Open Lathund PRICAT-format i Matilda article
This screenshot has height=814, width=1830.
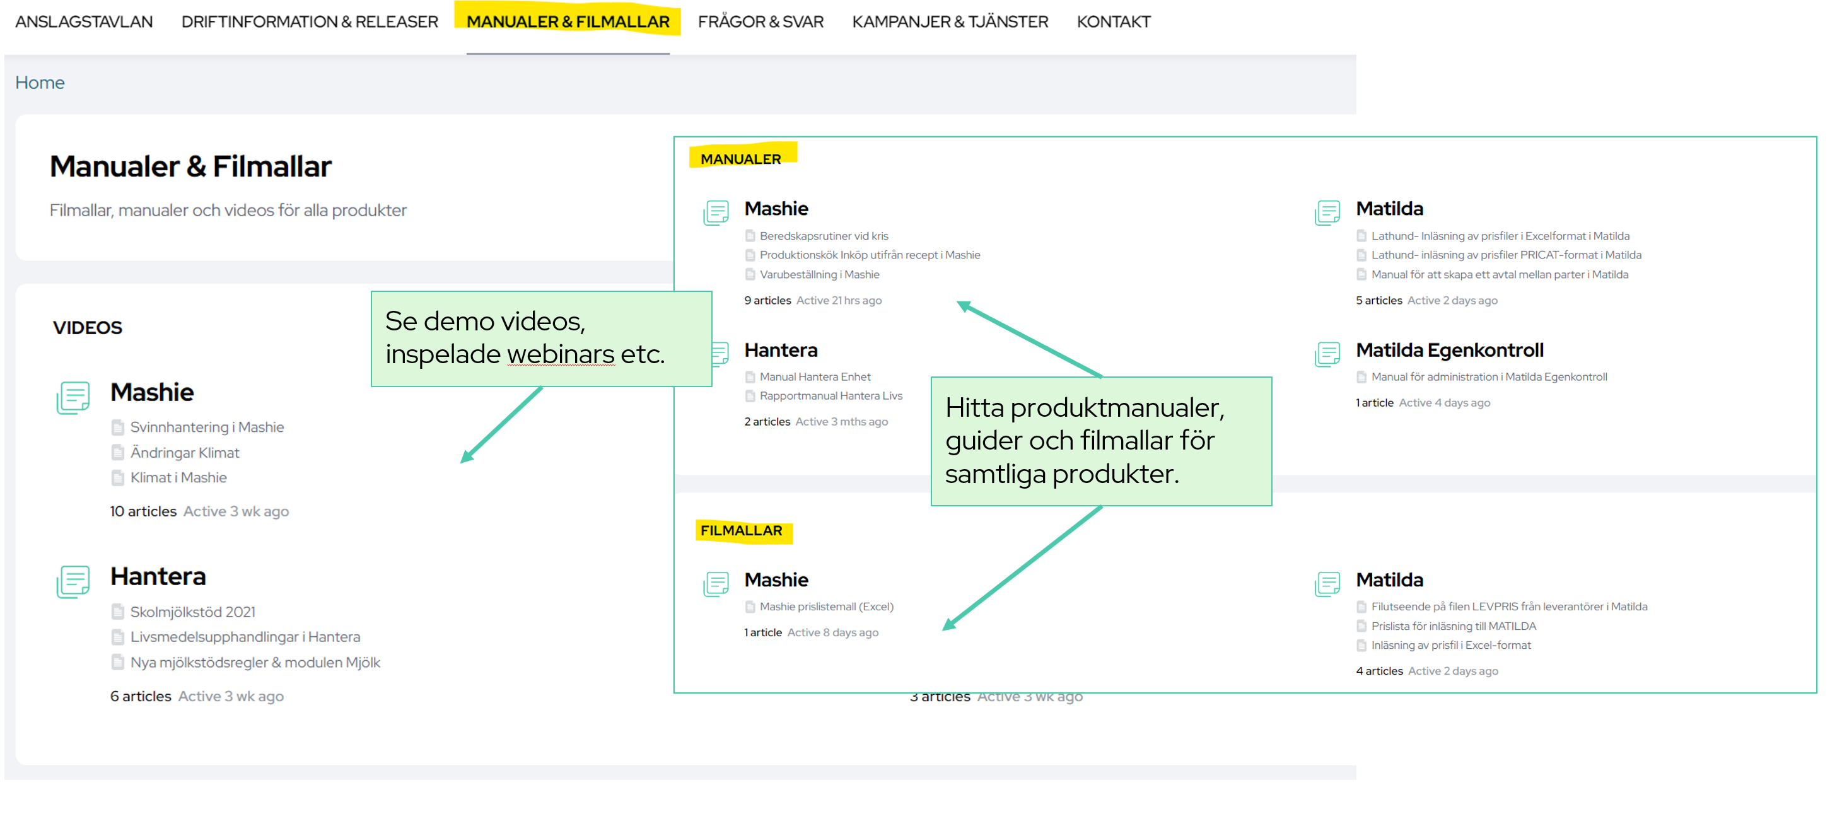(1506, 255)
